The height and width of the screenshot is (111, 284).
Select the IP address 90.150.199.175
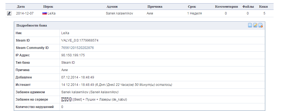click(x=73, y=55)
